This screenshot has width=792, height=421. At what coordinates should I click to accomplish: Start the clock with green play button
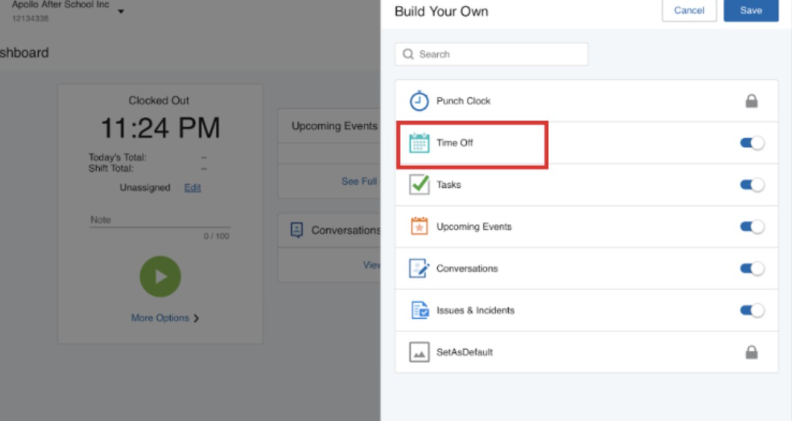point(160,277)
